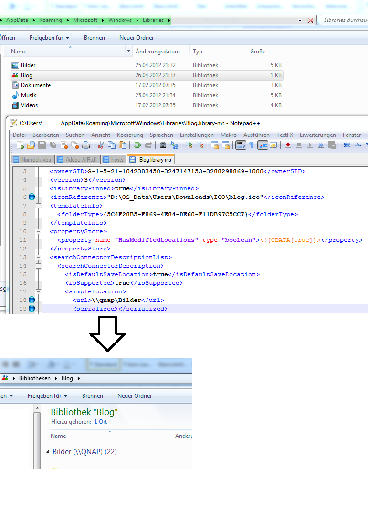Click the Stop macro recording icon

pos(299,145)
